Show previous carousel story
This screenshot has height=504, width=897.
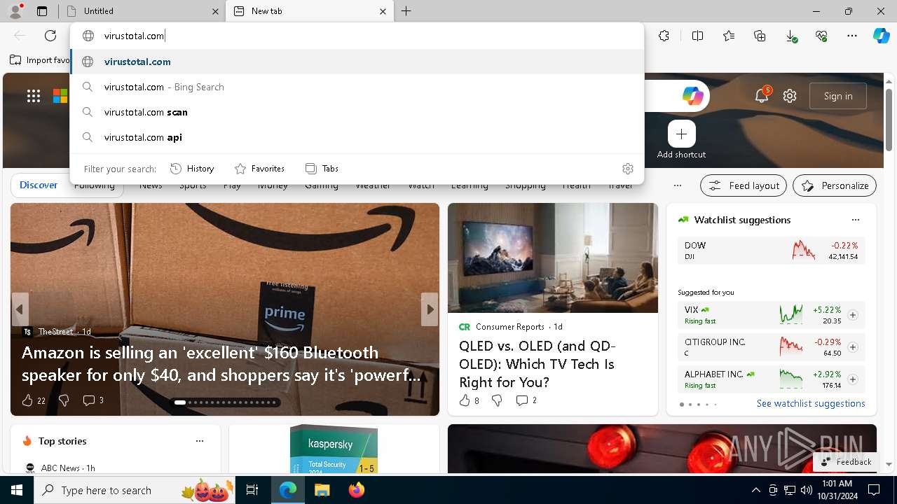click(x=20, y=309)
